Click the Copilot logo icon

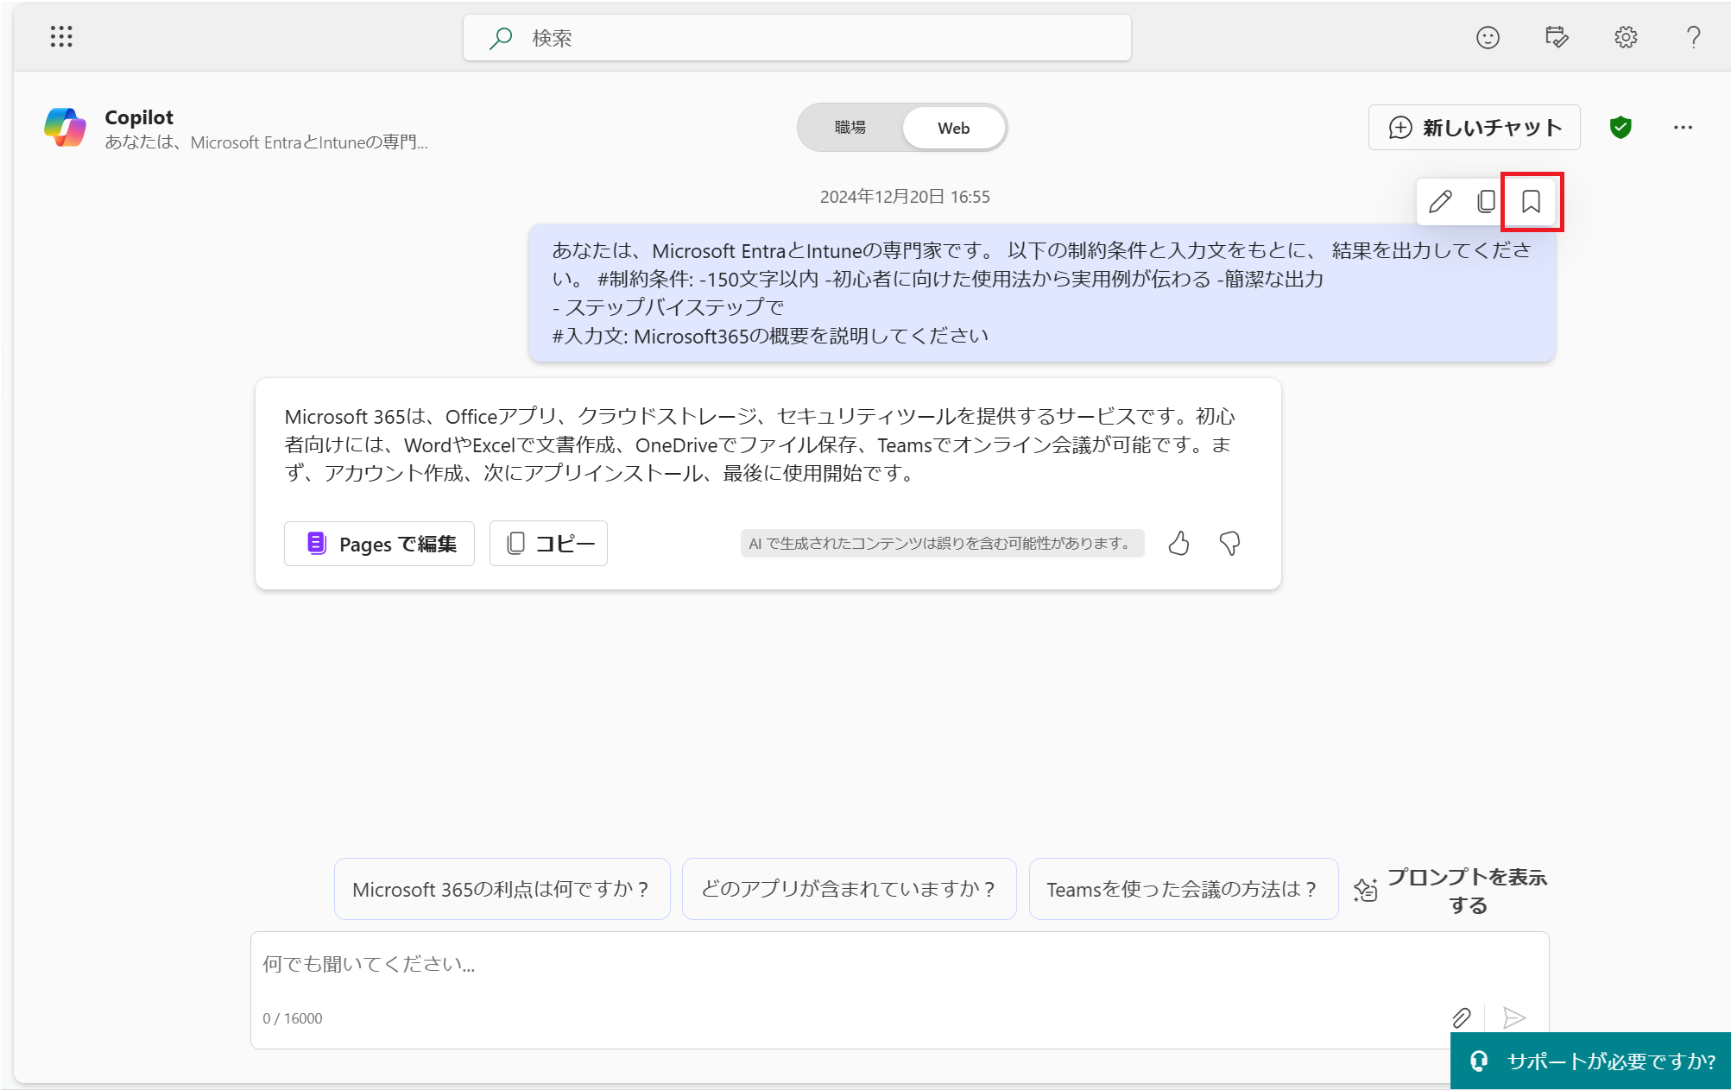66,128
